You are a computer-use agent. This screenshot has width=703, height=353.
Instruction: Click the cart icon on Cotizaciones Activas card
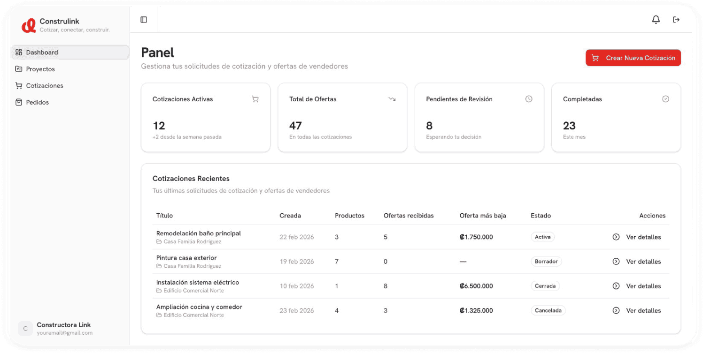tap(255, 99)
